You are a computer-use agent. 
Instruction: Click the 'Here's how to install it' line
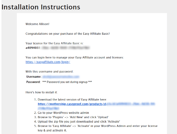click(x=42, y=92)
